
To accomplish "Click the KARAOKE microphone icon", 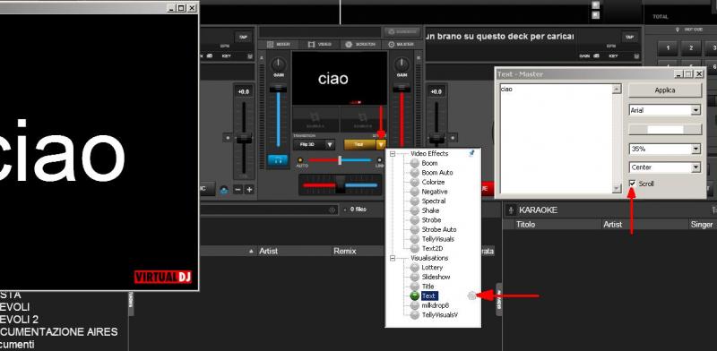I will point(511,210).
